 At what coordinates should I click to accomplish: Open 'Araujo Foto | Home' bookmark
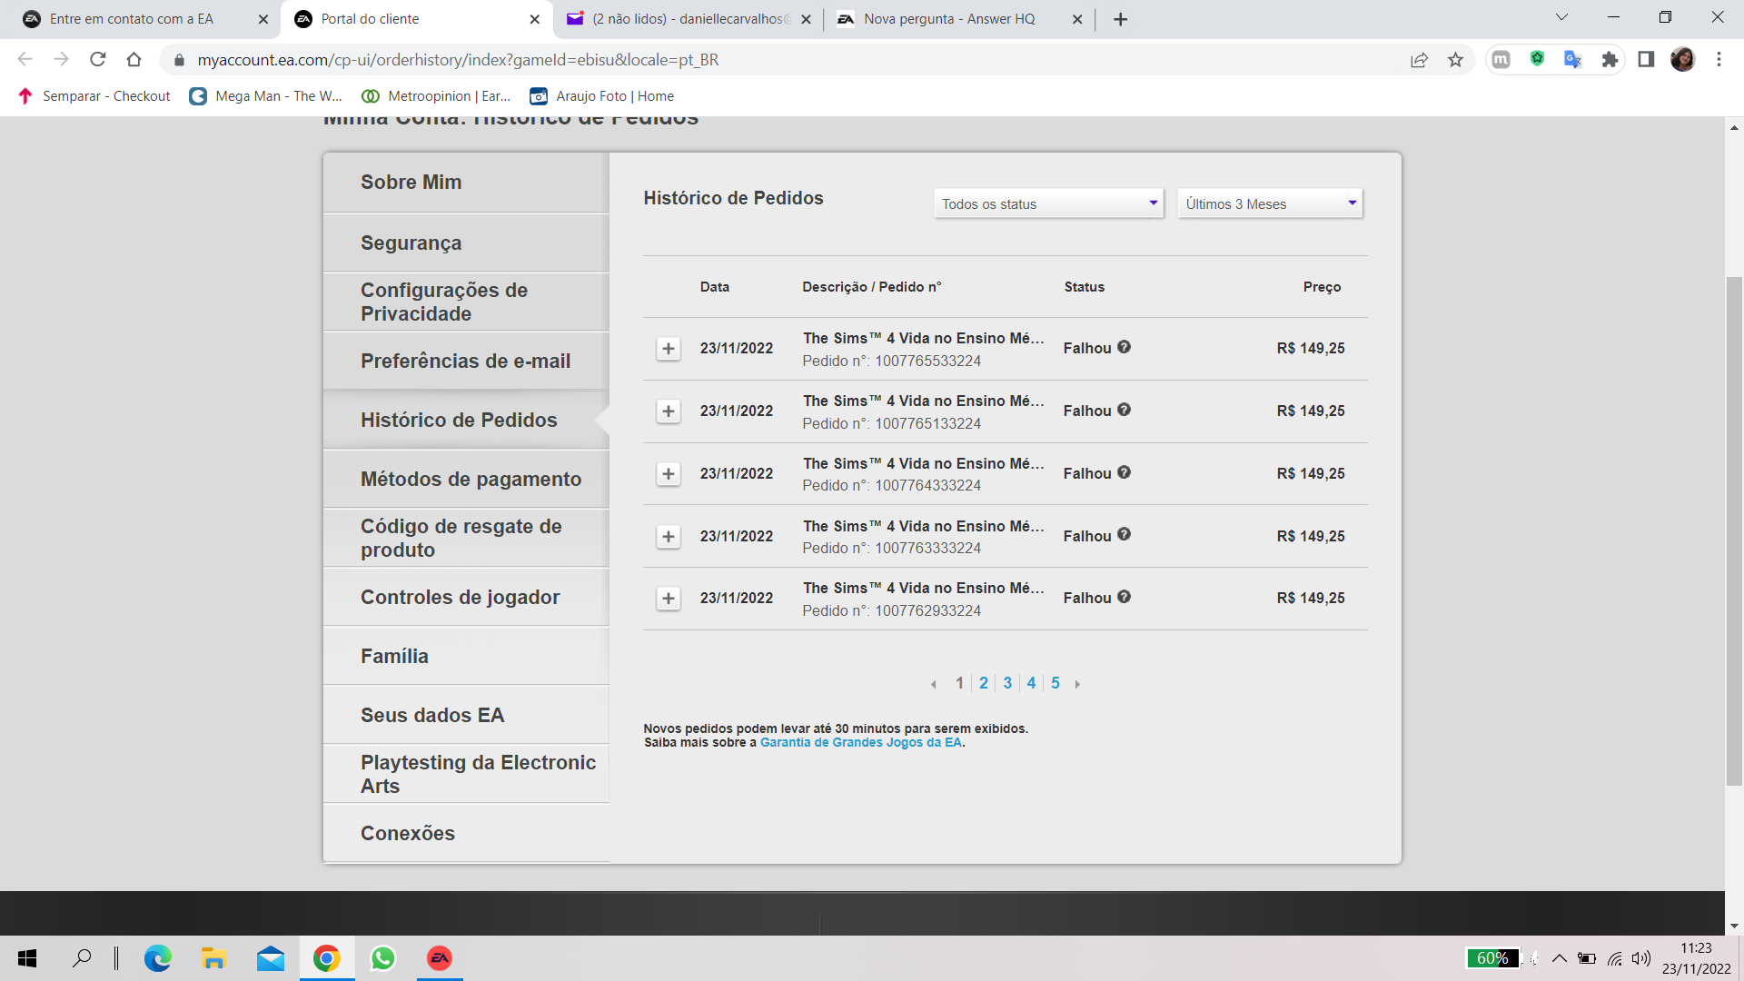(x=602, y=96)
